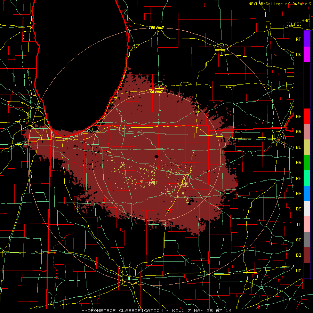Click the magenta UK color swatch
Viewport: 313px width, 313px height.
307,55
